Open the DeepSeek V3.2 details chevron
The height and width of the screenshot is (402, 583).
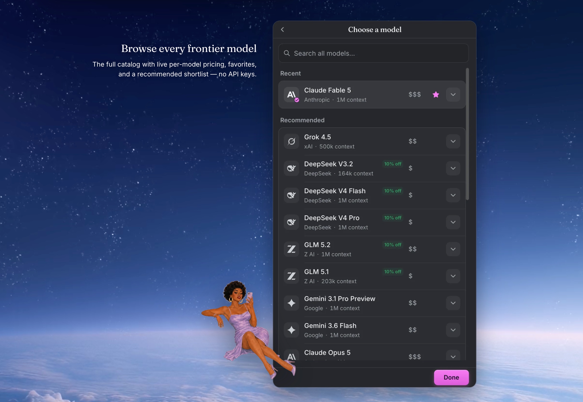tap(453, 168)
